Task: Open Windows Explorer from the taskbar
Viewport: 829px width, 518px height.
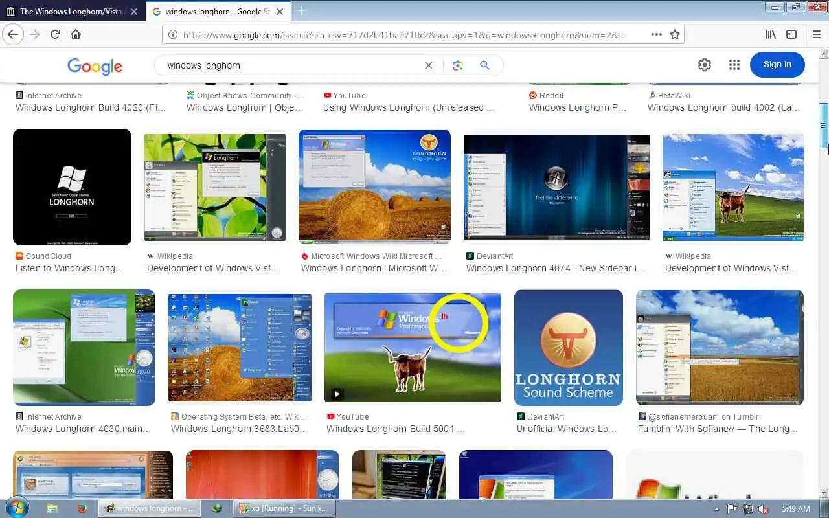Action: [52, 508]
